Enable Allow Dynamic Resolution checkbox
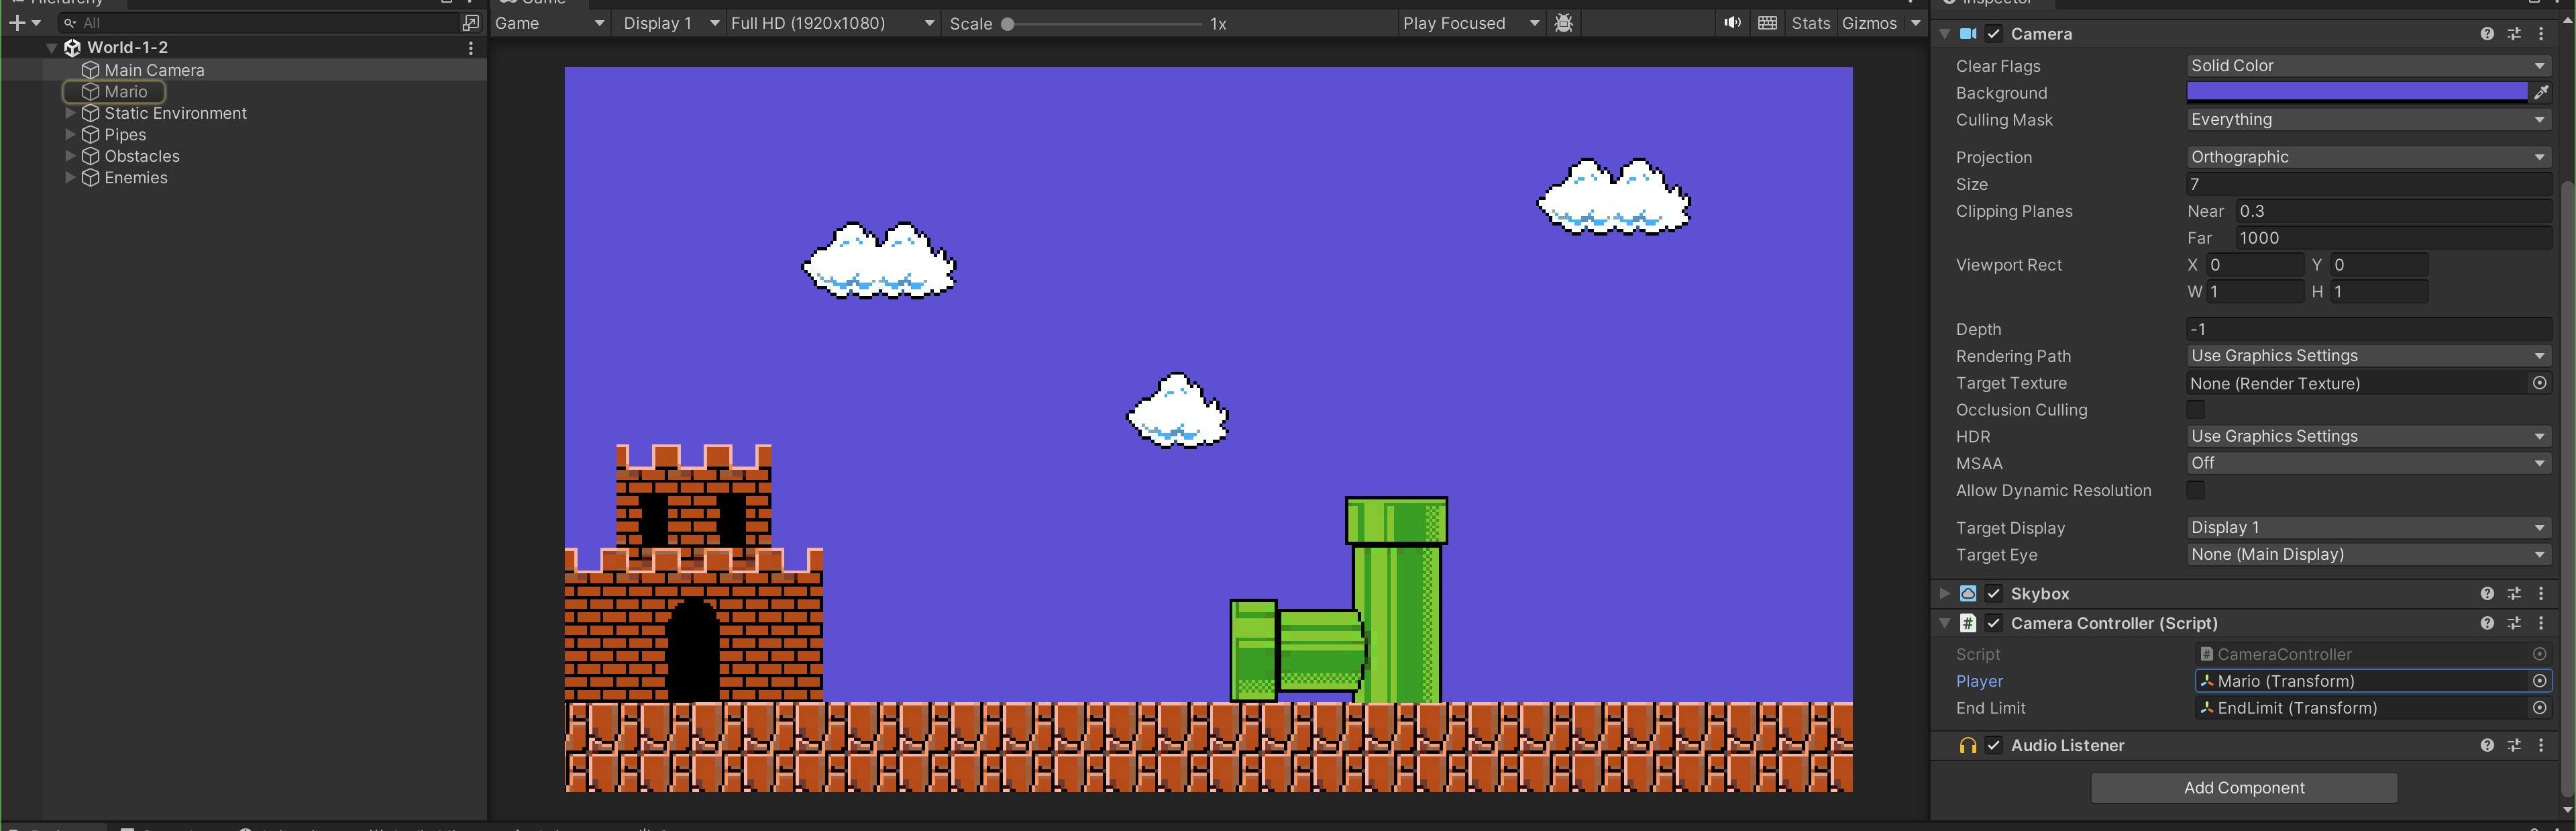 (2196, 489)
